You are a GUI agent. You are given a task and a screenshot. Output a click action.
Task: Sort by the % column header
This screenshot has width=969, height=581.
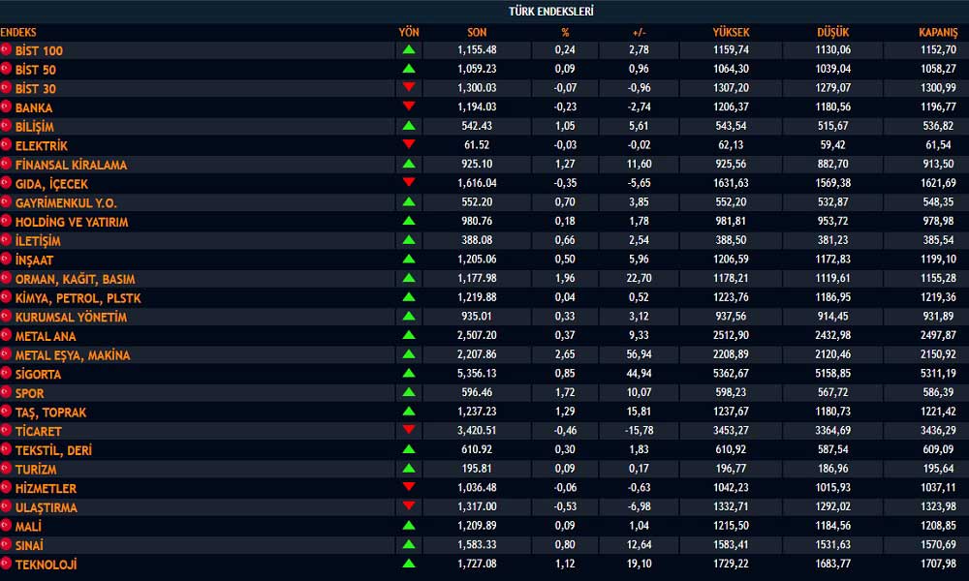[x=565, y=32]
